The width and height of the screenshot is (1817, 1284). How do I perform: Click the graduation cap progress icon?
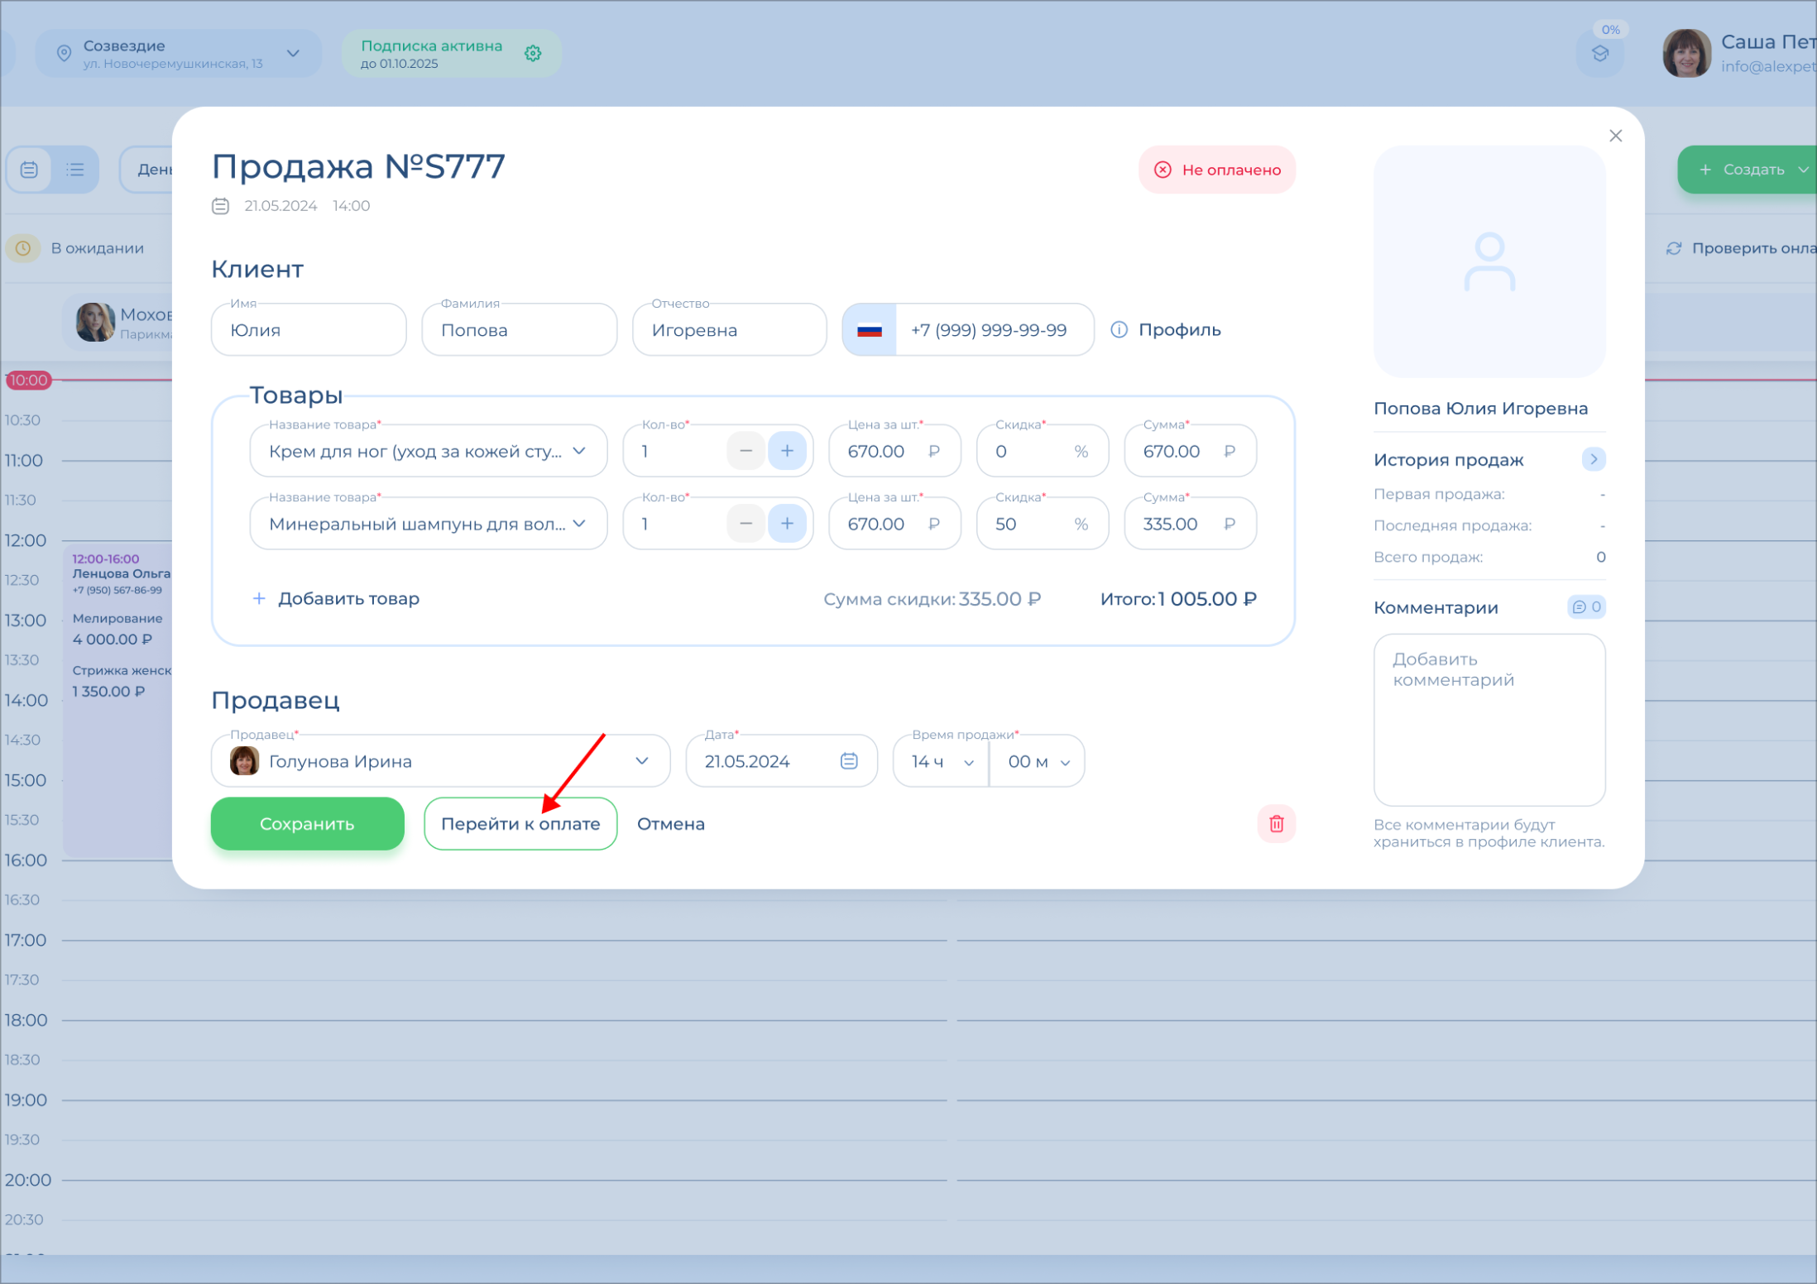[1600, 54]
